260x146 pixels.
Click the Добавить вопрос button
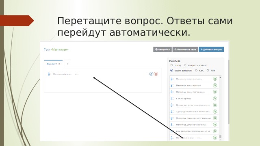click(211, 49)
